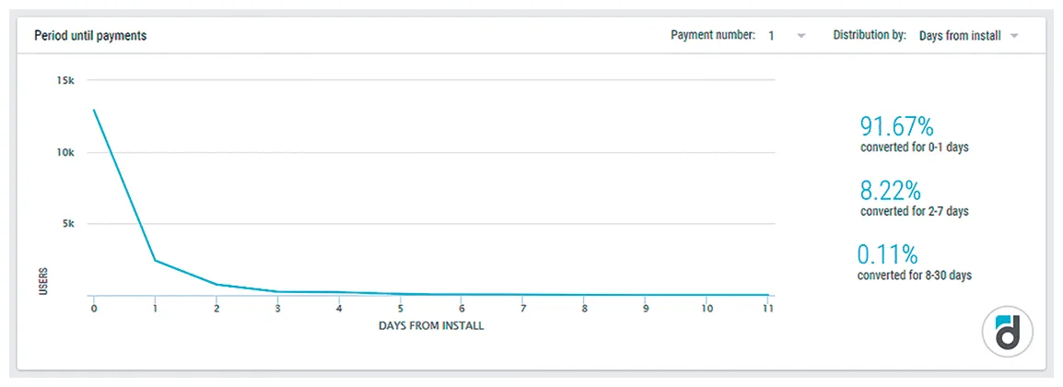Image resolution: width=1063 pixels, height=387 pixels.
Task: Open the Payment number dropdown arrow
Action: pos(801,36)
